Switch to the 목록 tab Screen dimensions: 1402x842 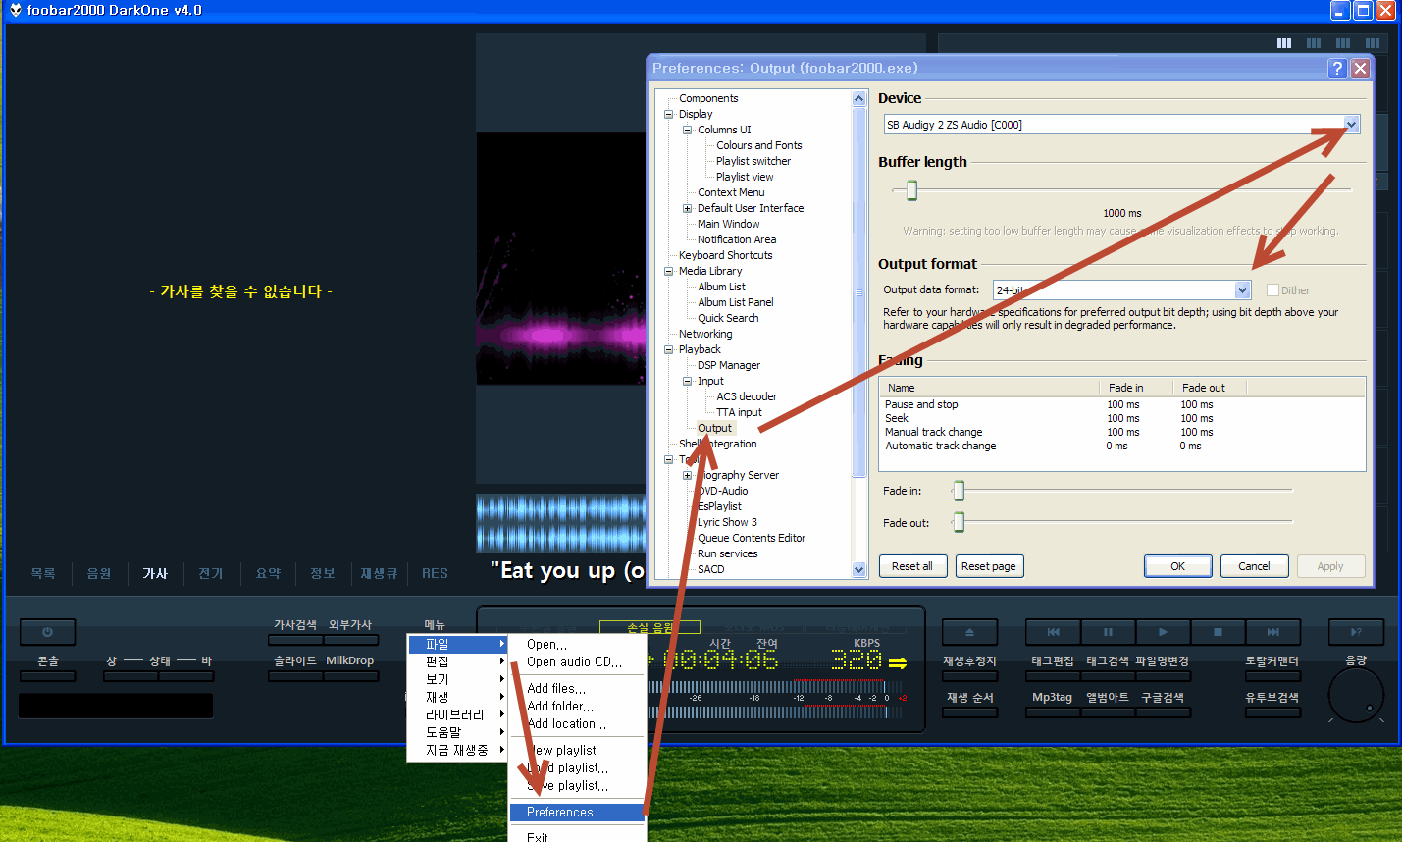coord(43,573)
